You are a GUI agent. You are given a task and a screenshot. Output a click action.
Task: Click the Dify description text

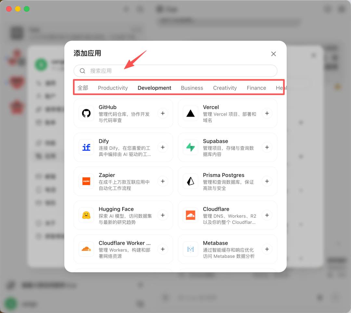(125, 151)
